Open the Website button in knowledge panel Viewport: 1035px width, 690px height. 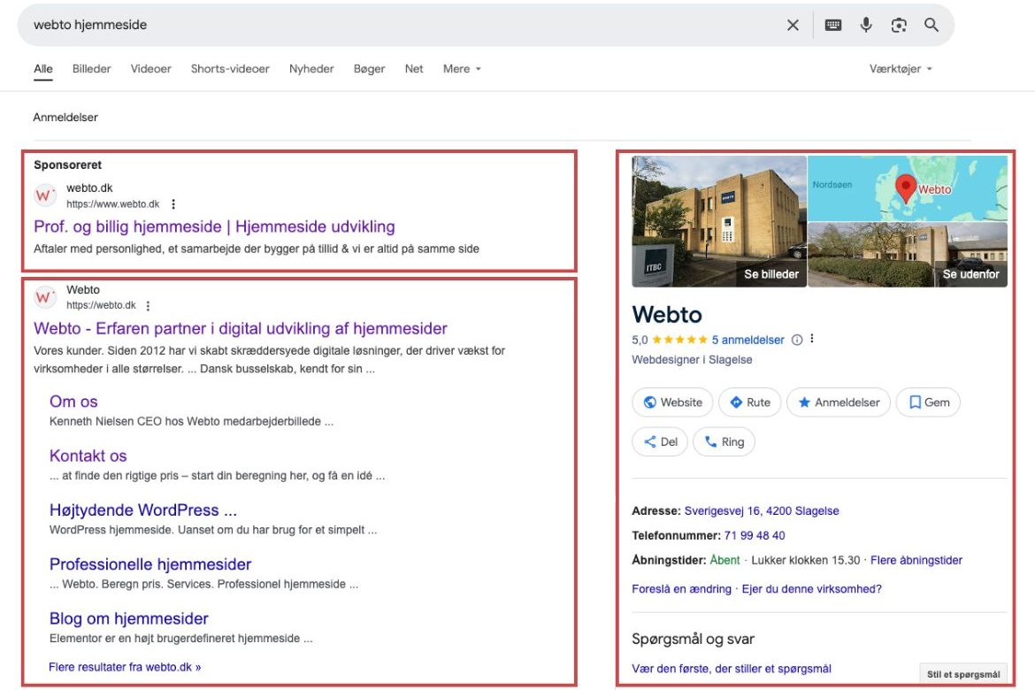672,402
